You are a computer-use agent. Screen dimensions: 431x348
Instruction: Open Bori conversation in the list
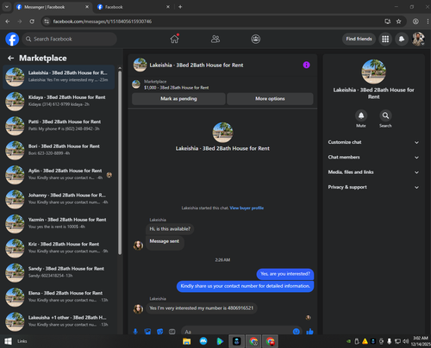[x=59, y=150]
